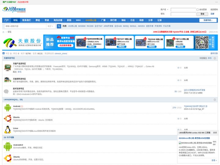
Task: Collapse the I.MX6(IMX6Q/UL、E9) section
Action: [215, 100]
